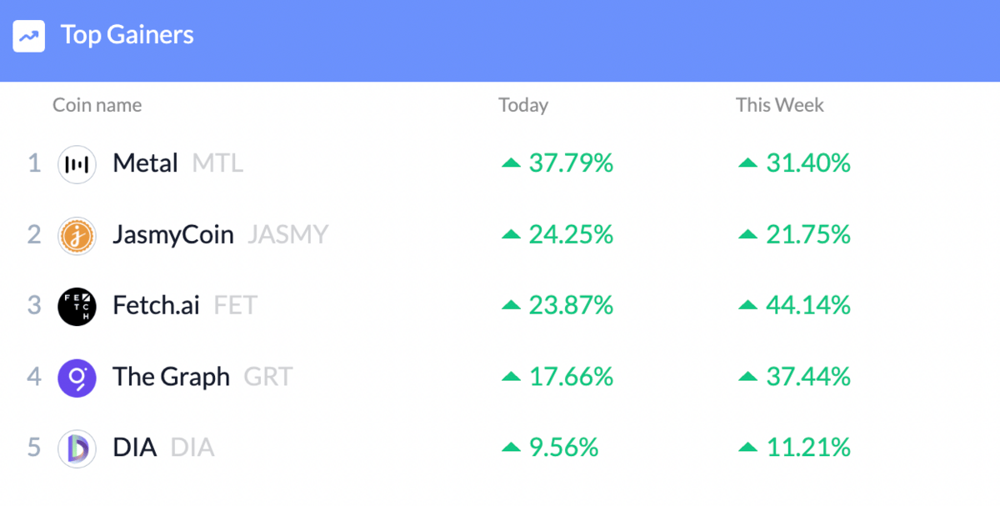The image size is (1000, 506).
Task: Click Metal's green up arrow under Today
Action: click(511, 163)
